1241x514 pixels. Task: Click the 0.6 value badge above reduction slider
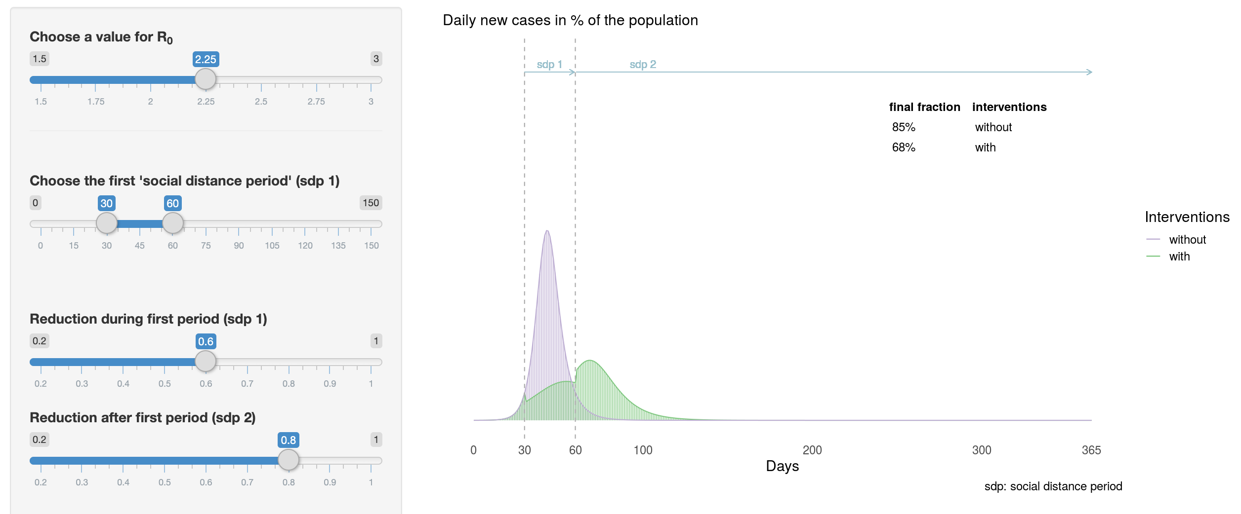pyautogui.click(x=206, y=340)
